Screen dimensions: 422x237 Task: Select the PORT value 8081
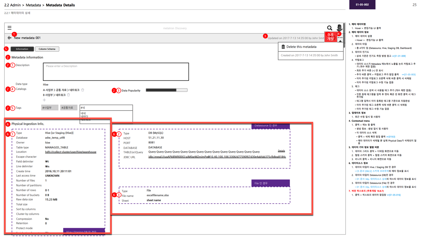coord(151,143)
